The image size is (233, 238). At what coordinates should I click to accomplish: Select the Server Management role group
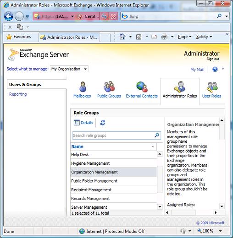tap(113, 207)
